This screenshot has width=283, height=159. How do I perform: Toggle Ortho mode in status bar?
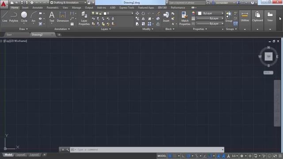tap(184, 156)
